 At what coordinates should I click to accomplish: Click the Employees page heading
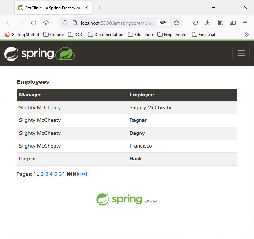(33, 82)
